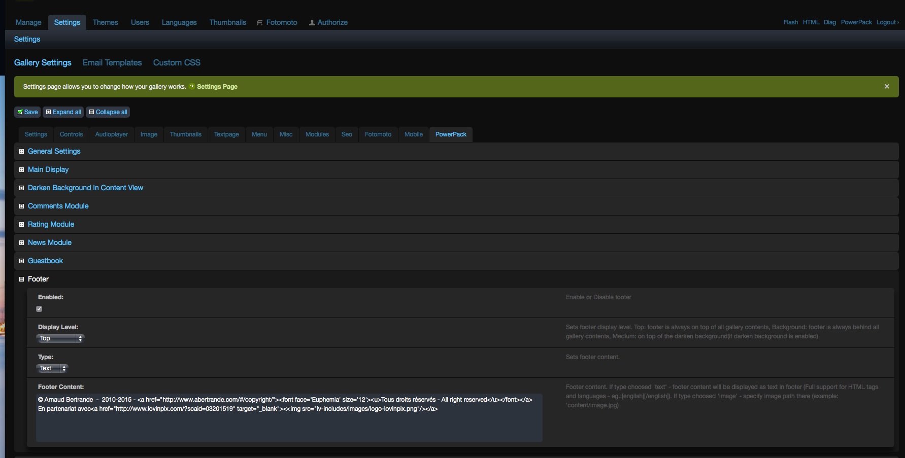Screen dimensions: 905x458
Task: Open the Gallery Settings page link
Action: (x=43, y=62)
